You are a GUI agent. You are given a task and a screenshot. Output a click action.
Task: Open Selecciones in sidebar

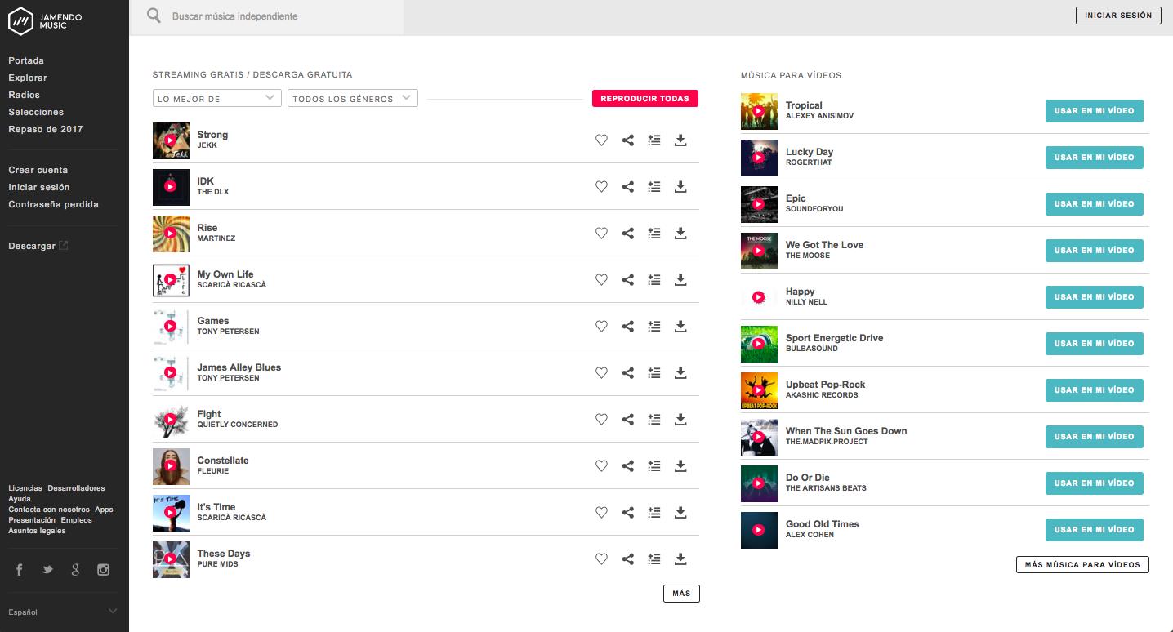36,112
